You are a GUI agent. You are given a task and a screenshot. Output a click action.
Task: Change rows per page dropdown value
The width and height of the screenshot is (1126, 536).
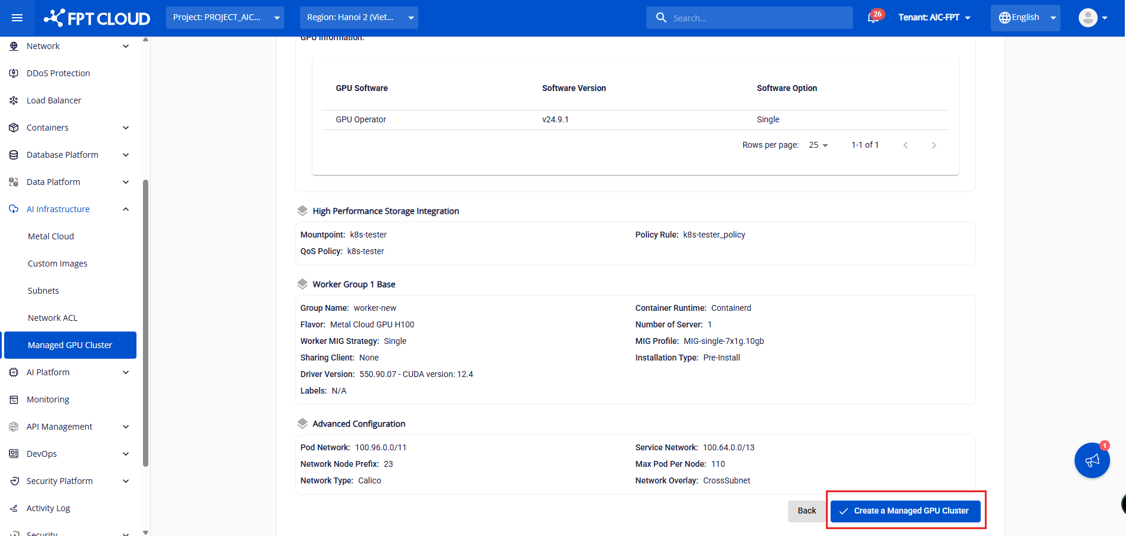(818, 145)
